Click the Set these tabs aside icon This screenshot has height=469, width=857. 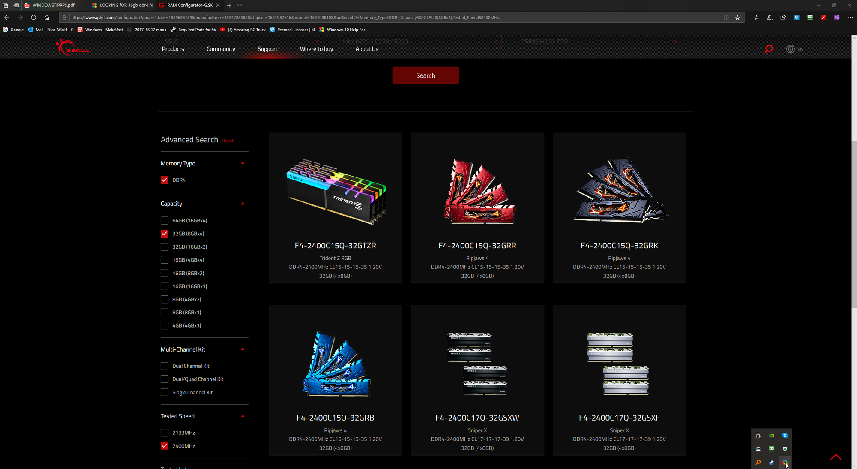tap(16, 5)
